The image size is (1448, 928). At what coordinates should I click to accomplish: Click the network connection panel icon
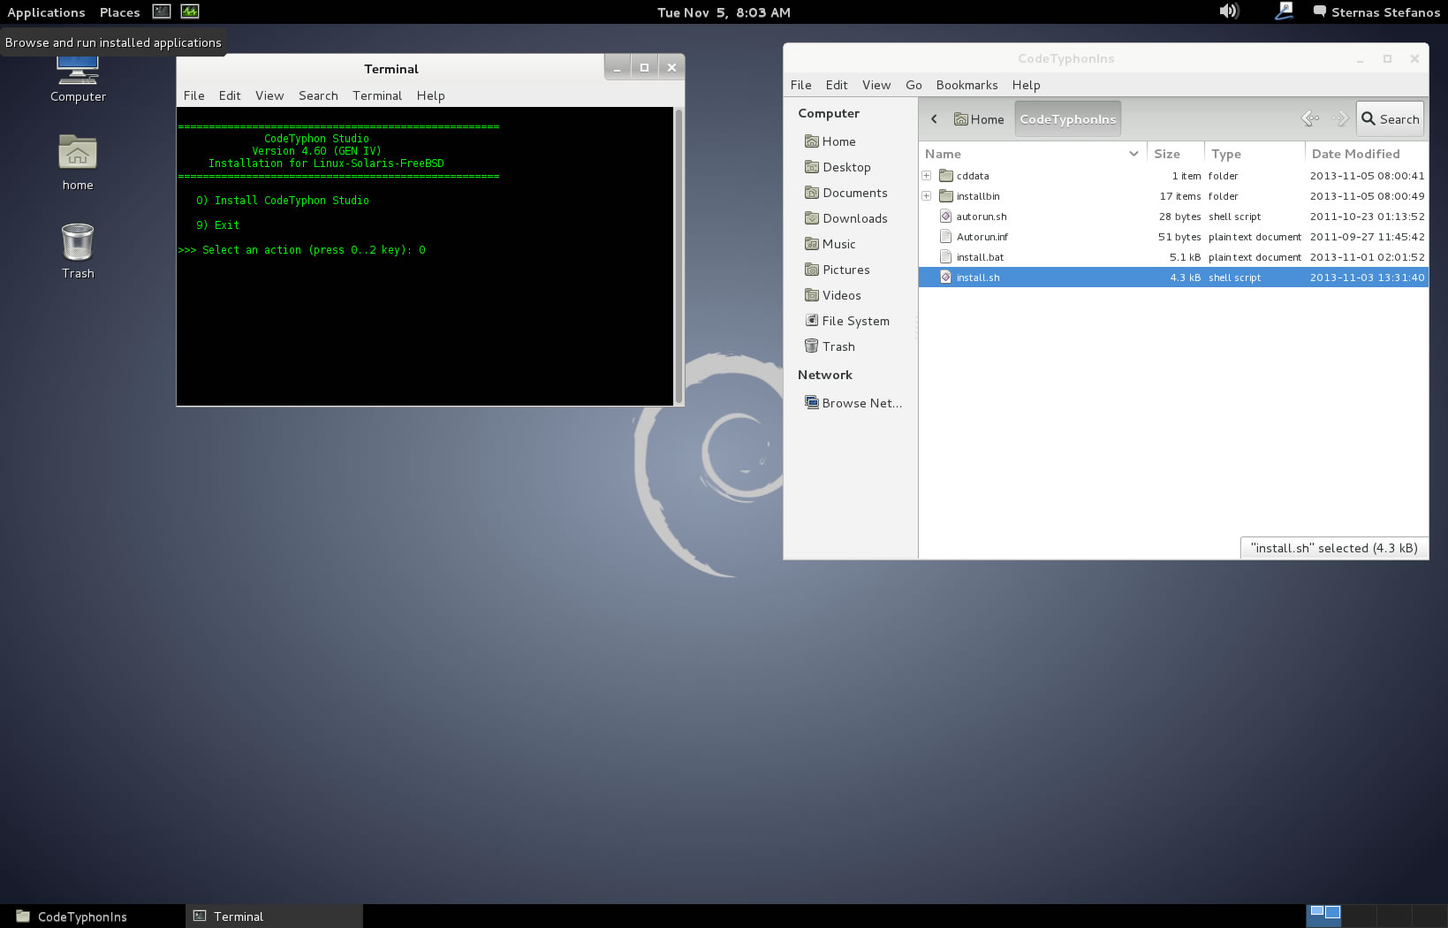point(1285,11)
